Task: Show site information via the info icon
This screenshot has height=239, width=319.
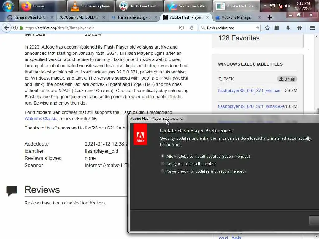Action: tap(16, 28)
